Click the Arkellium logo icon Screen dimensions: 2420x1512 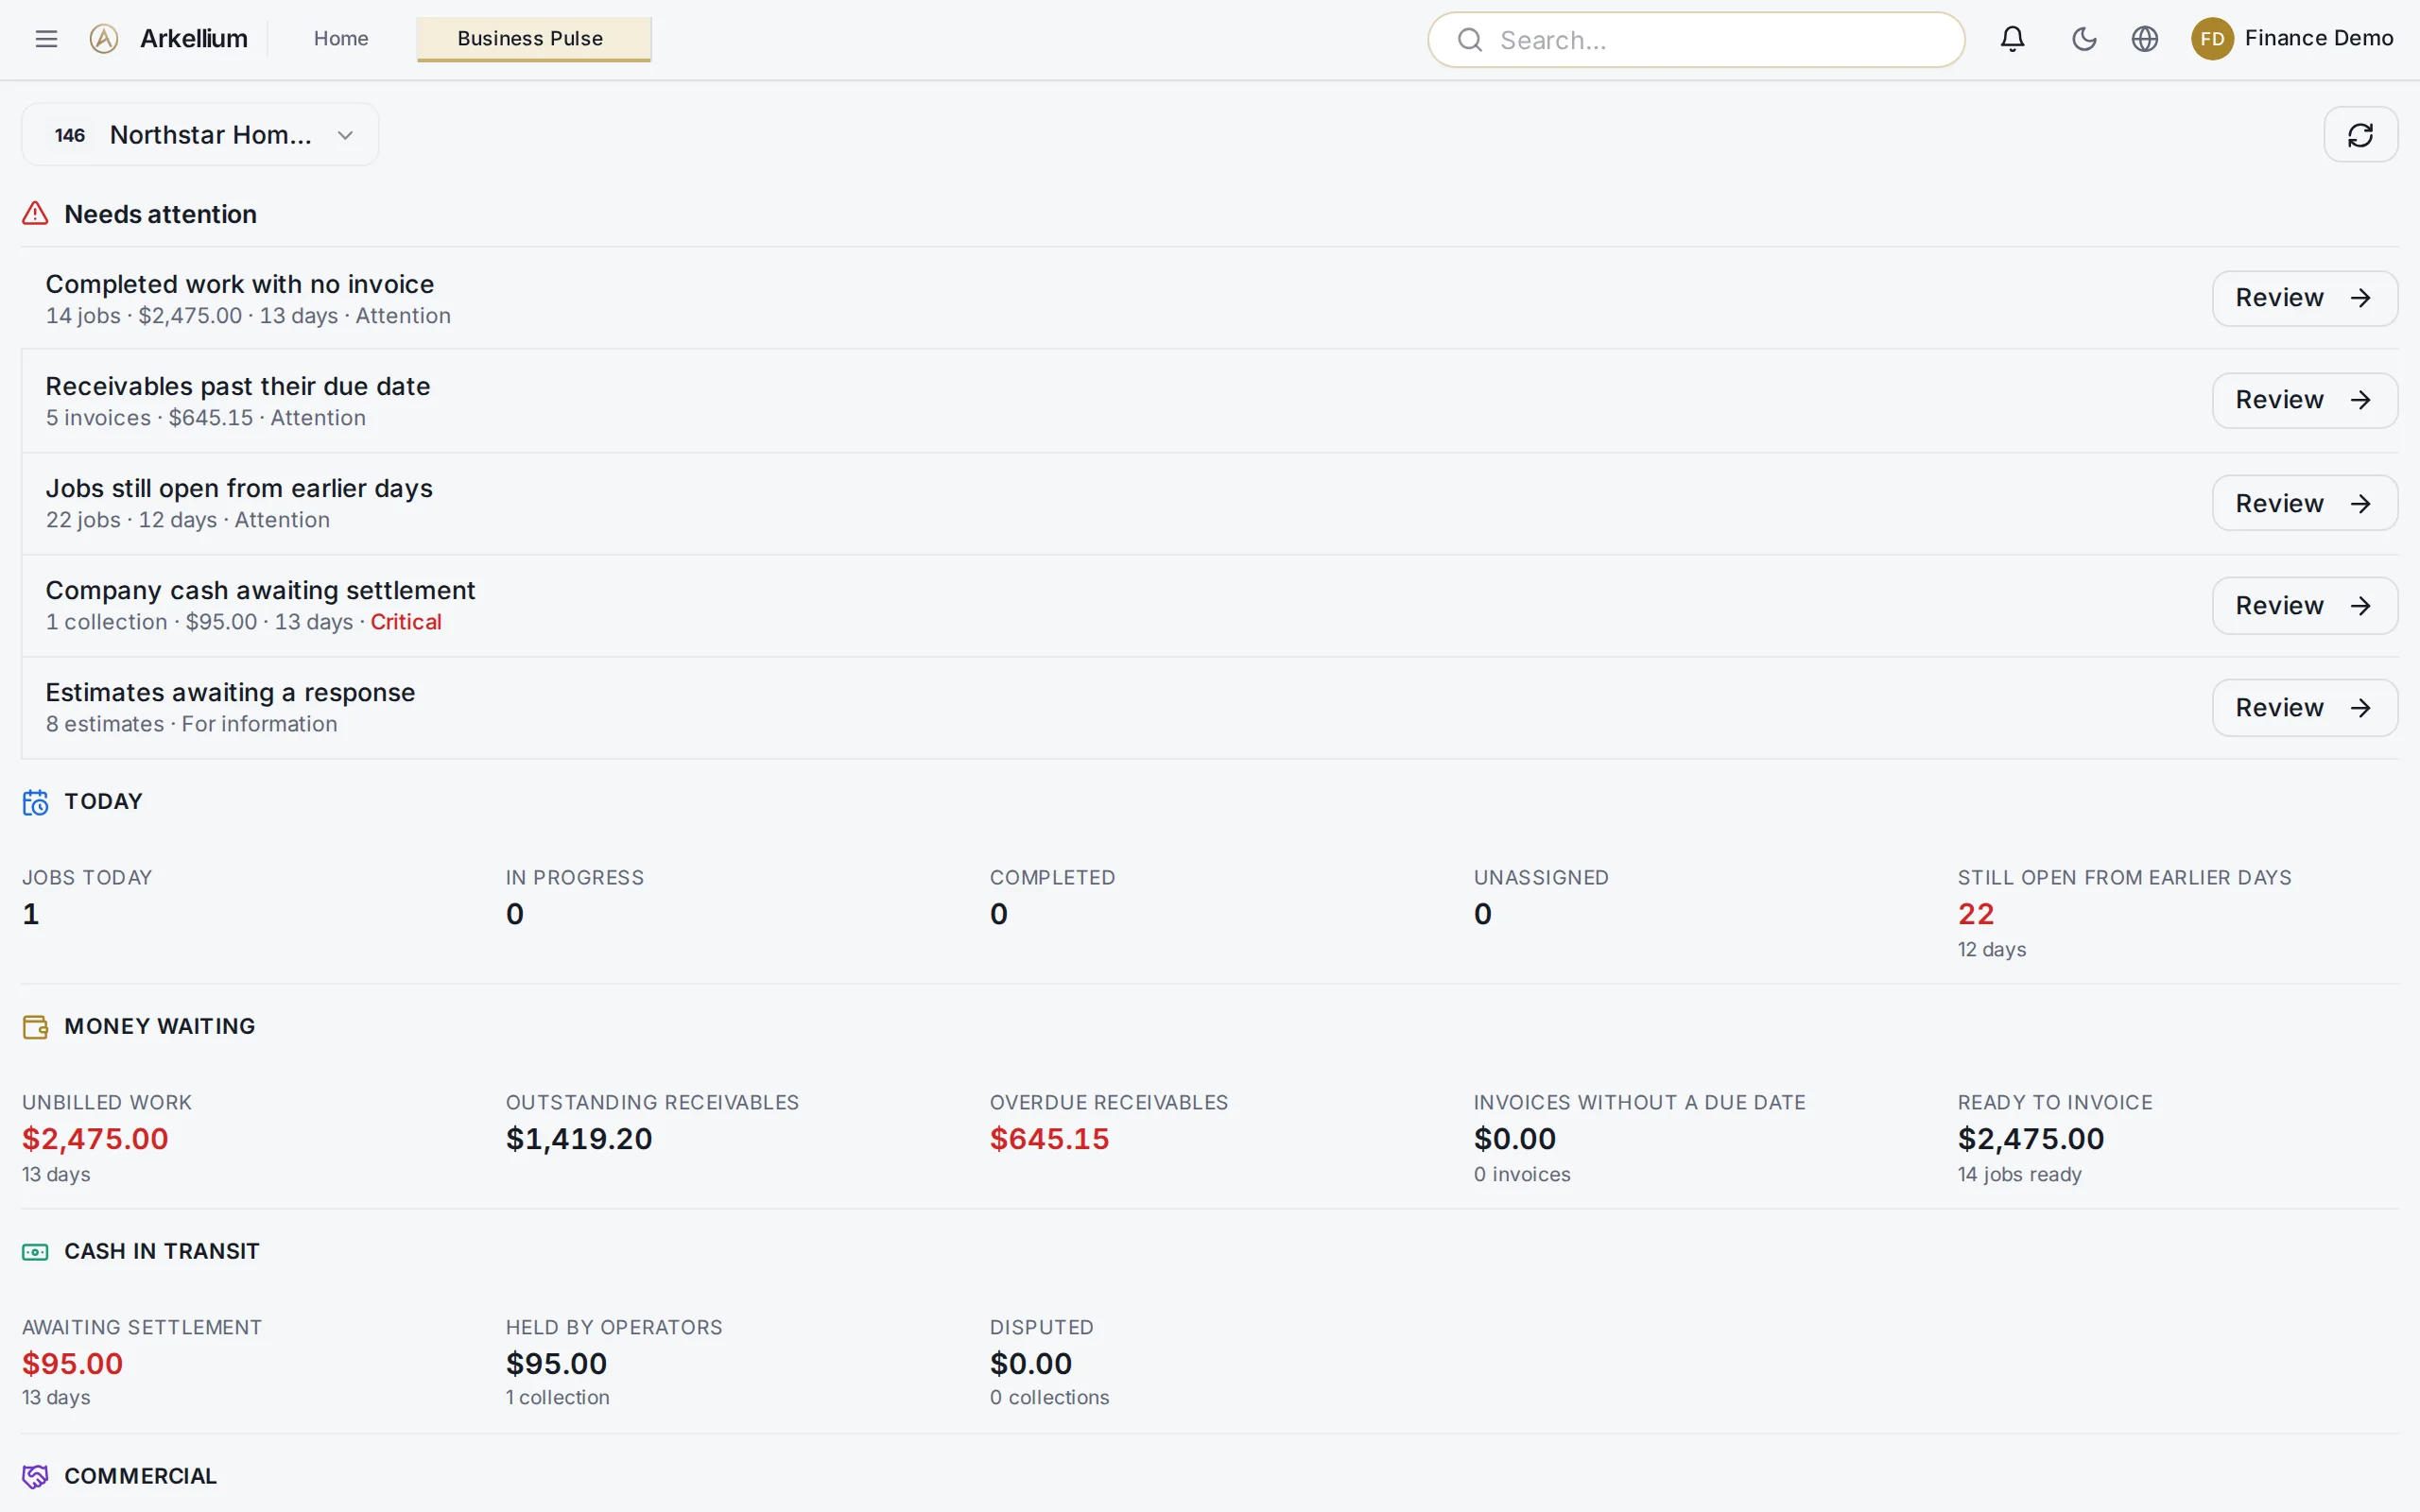click(104, 39)
